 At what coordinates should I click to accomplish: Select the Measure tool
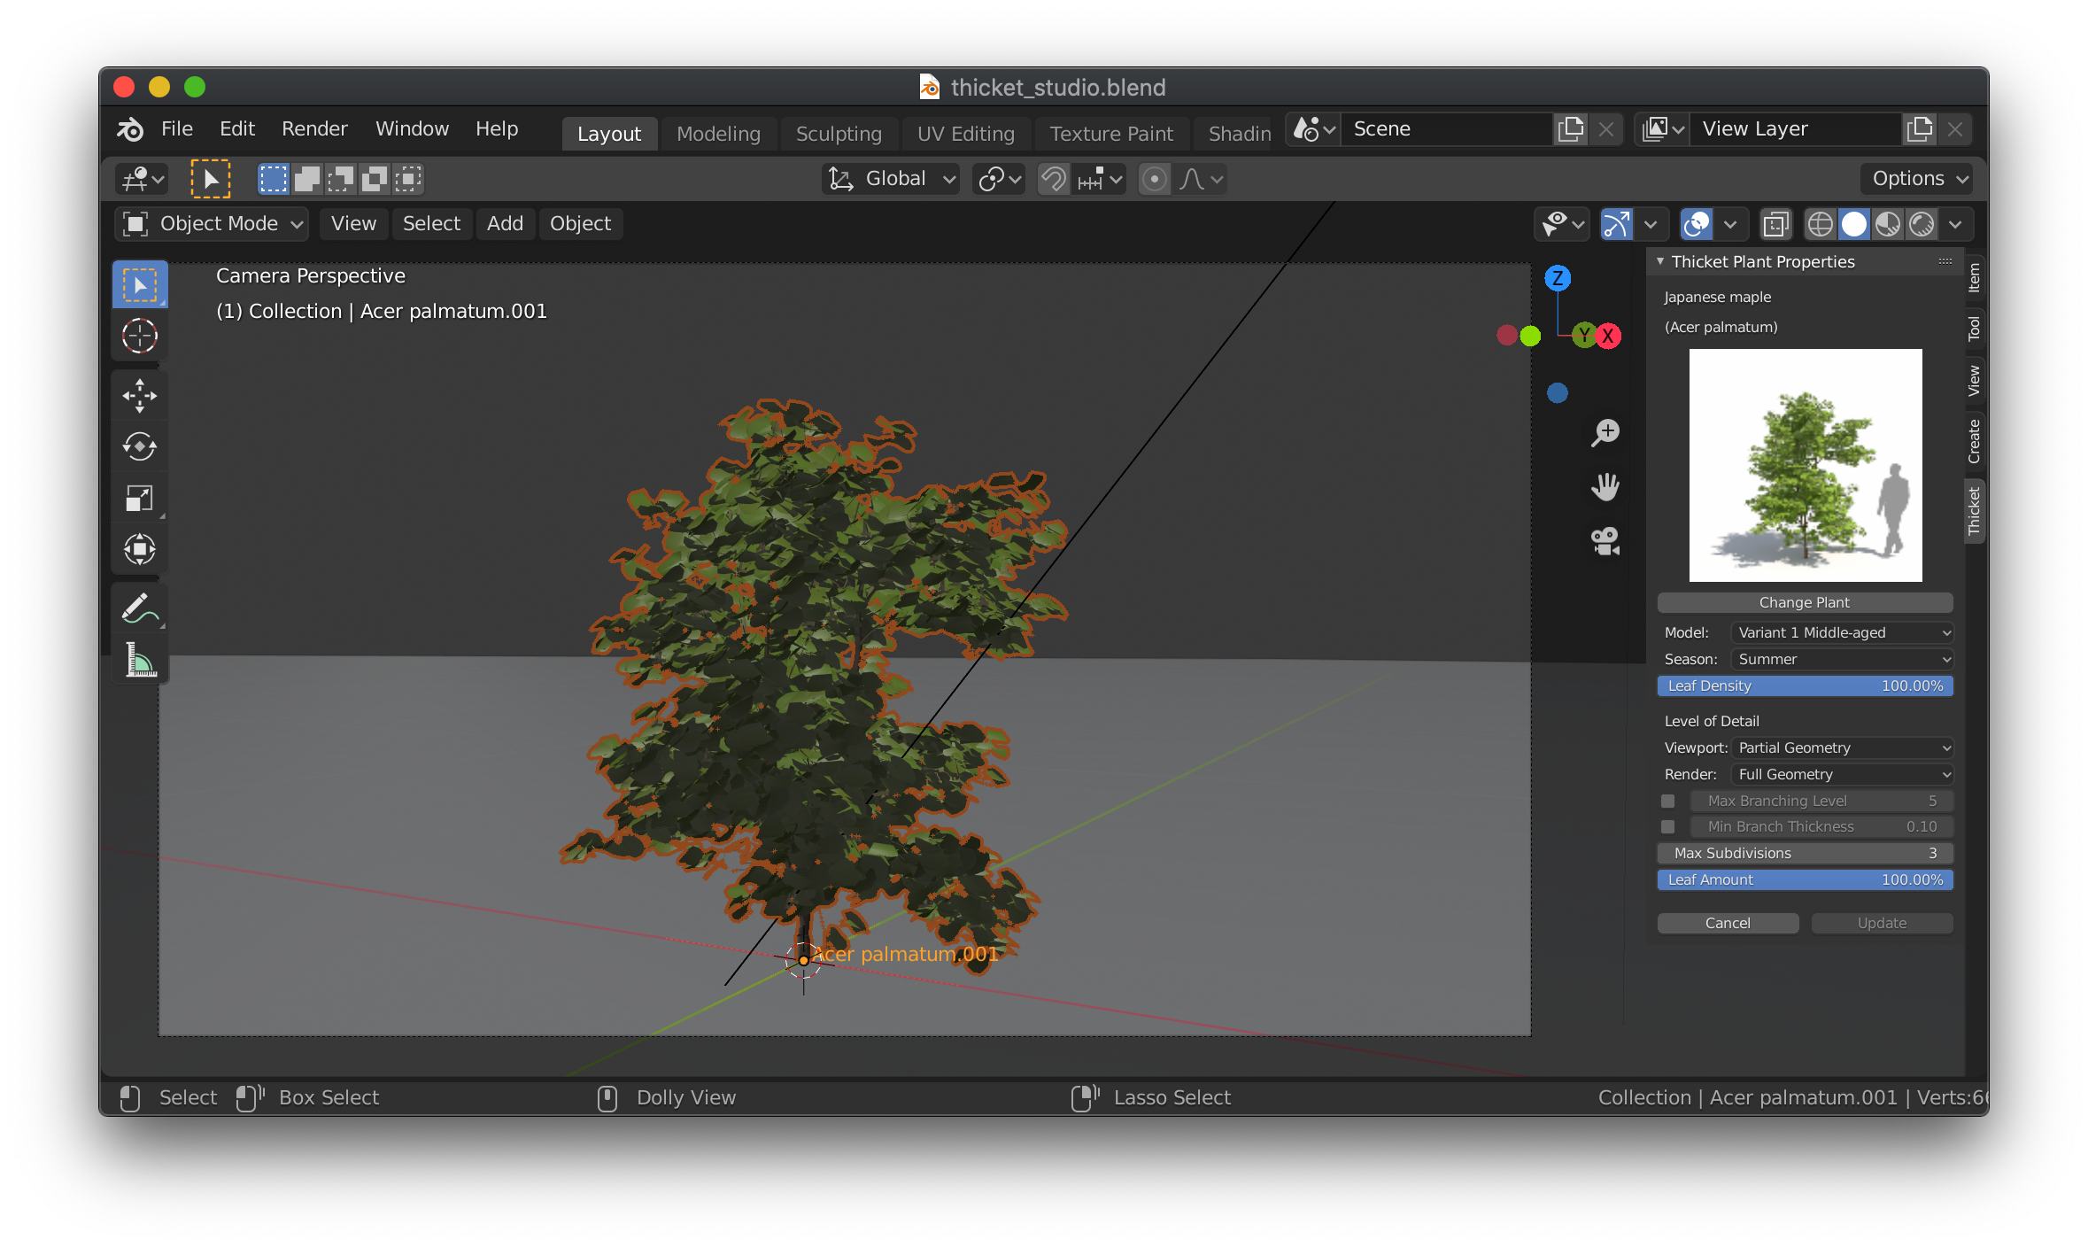pos(140,661)
